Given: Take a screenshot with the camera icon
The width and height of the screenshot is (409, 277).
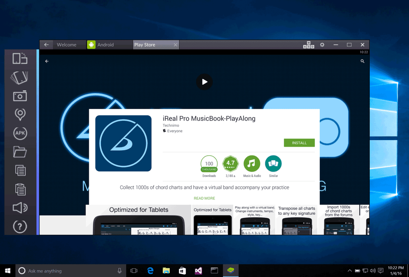Looking at the screenshot, I should 20,96.
